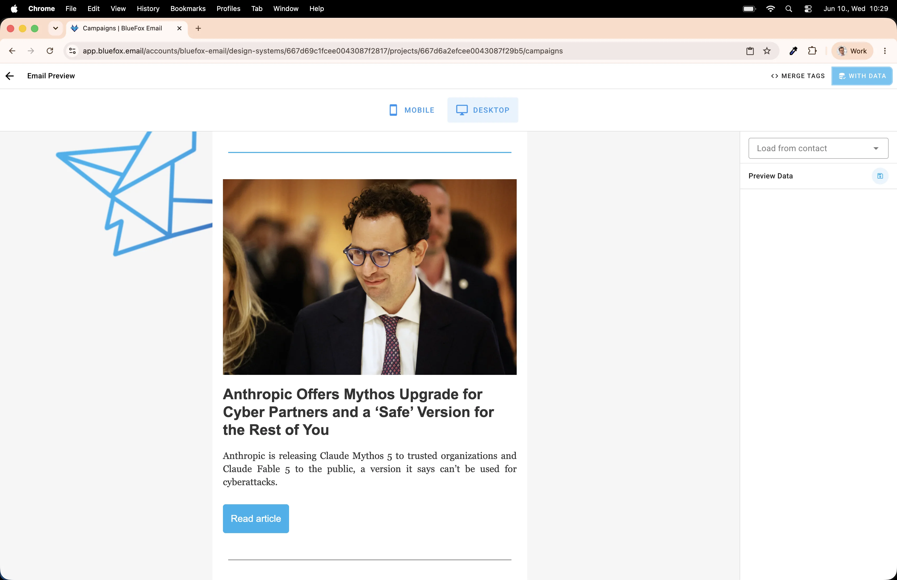
Task: Open the Edit menu
Action: (x=93, y=9)
